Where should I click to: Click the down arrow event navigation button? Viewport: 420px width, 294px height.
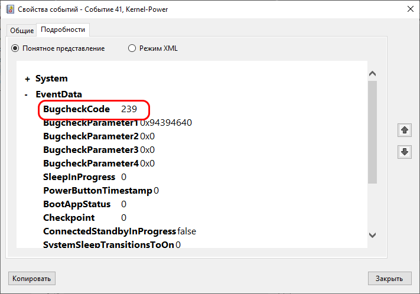(x=405, y=152)
